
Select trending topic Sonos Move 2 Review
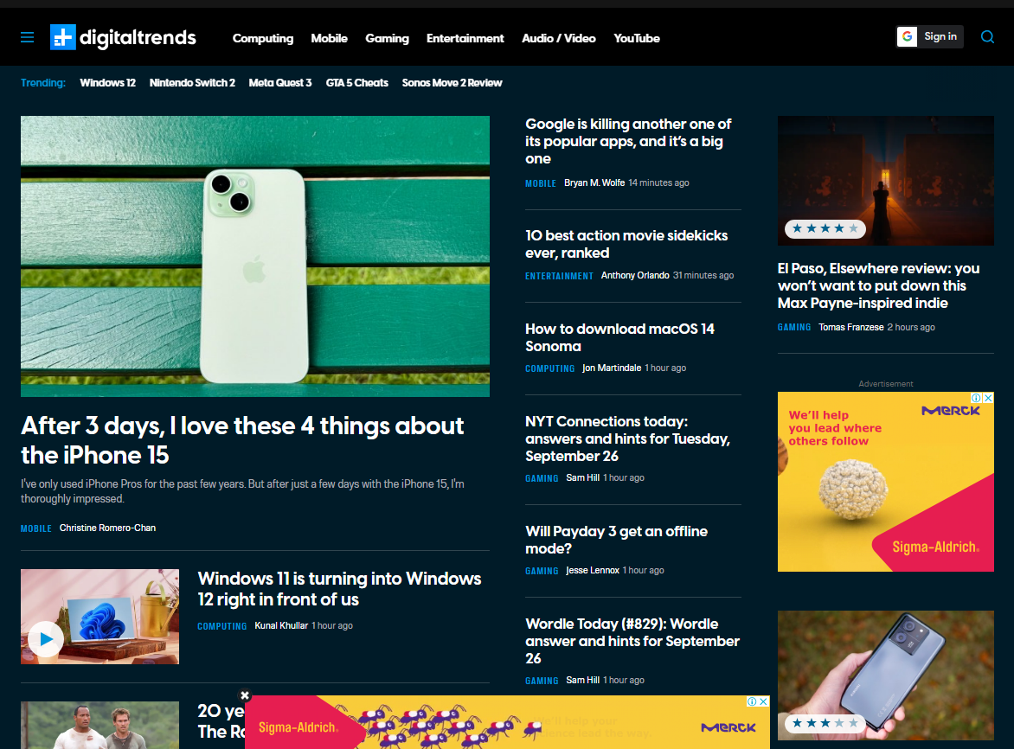pos(452,83)
